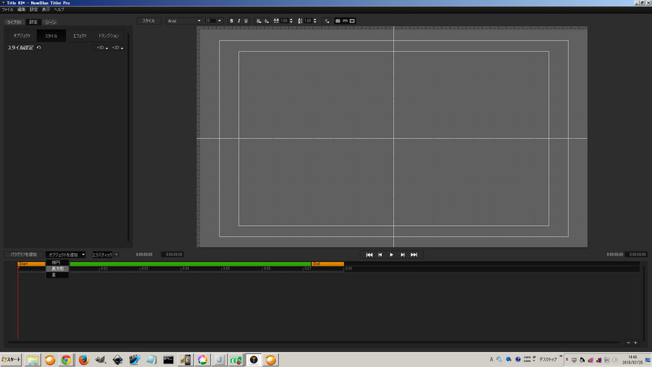The width and height of the screenshot is (652, 367).
Task: Open Inkscape from the taskbar
Action: (117, 360)
